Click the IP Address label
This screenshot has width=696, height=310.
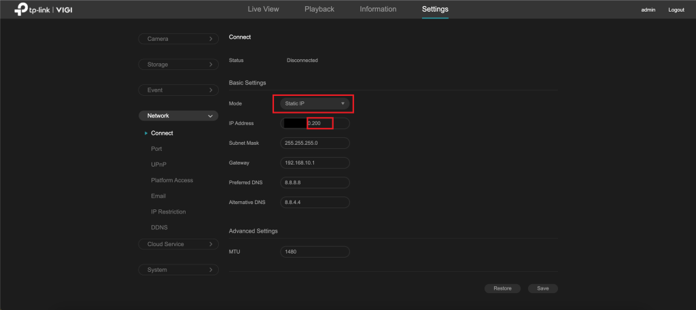pos(241,123)
